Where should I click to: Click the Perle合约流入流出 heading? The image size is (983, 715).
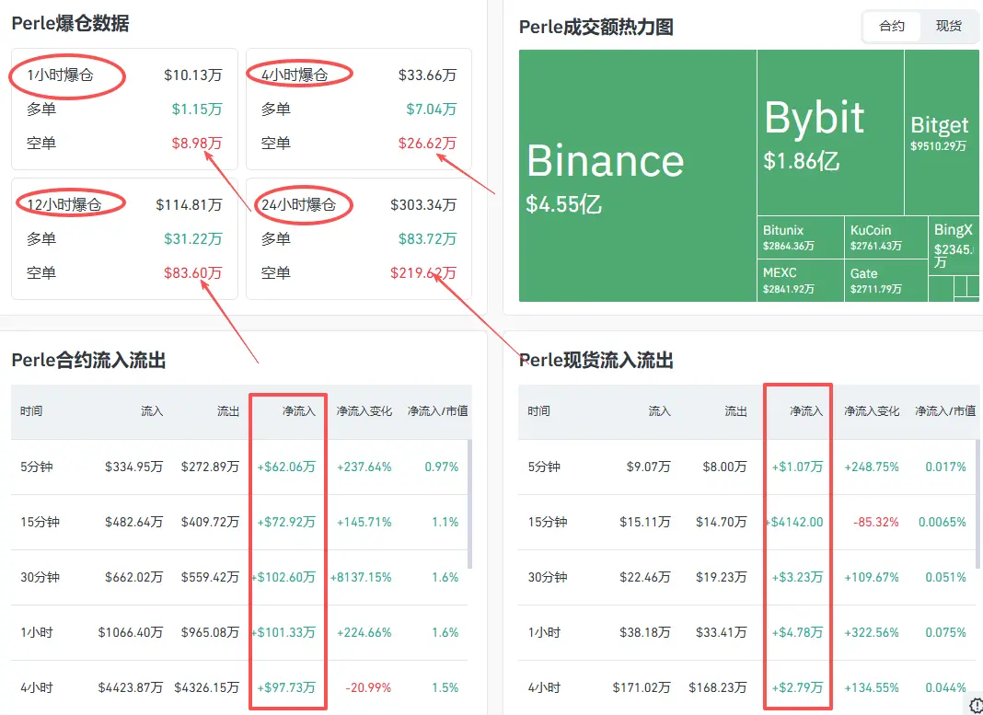click(88, 361)
